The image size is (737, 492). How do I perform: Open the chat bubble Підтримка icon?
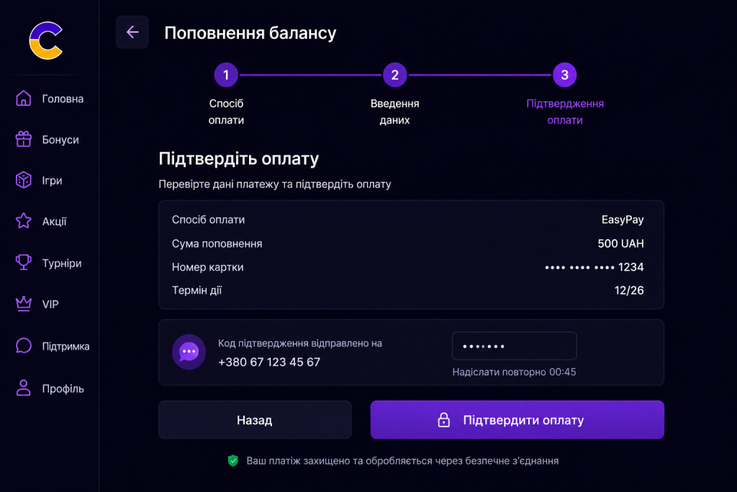(24, 346)
